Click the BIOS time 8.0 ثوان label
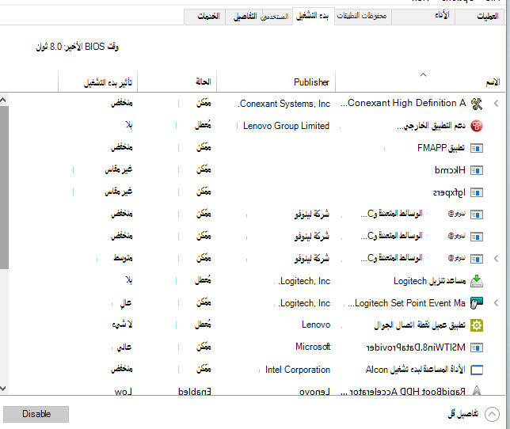510x429 pixels. (x=77, y=47)
